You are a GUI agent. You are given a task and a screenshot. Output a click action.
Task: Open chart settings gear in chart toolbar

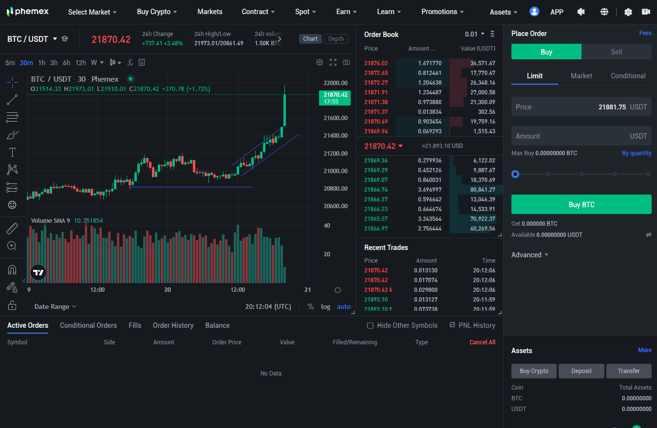click(x=319, y=62)
